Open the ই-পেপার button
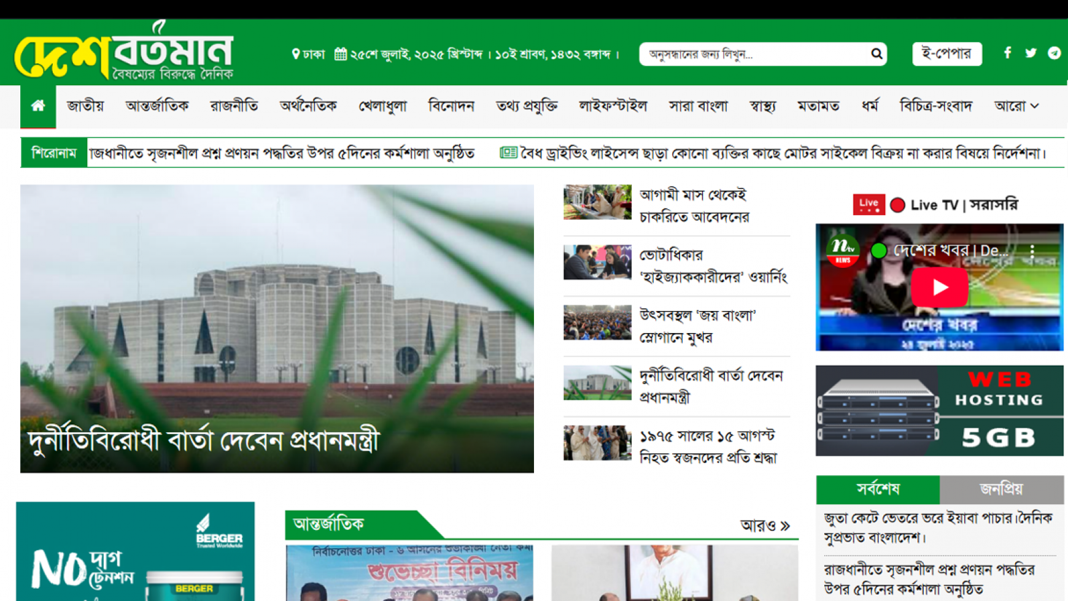This screenshot has height=601, width=1068. [x=947, y=53]
